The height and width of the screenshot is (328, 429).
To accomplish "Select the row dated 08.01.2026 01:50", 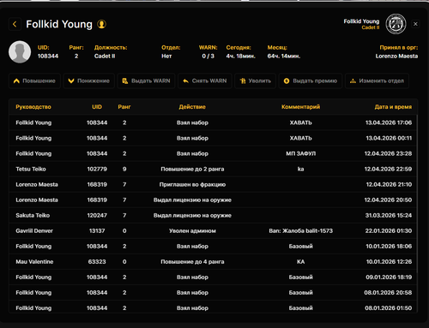I will click(213, 307).
